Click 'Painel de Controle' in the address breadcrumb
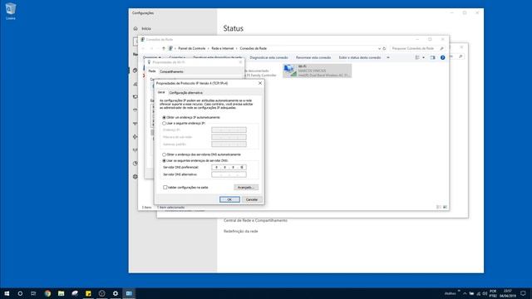This screenshot has height=299, width=532. click(192, 48)
